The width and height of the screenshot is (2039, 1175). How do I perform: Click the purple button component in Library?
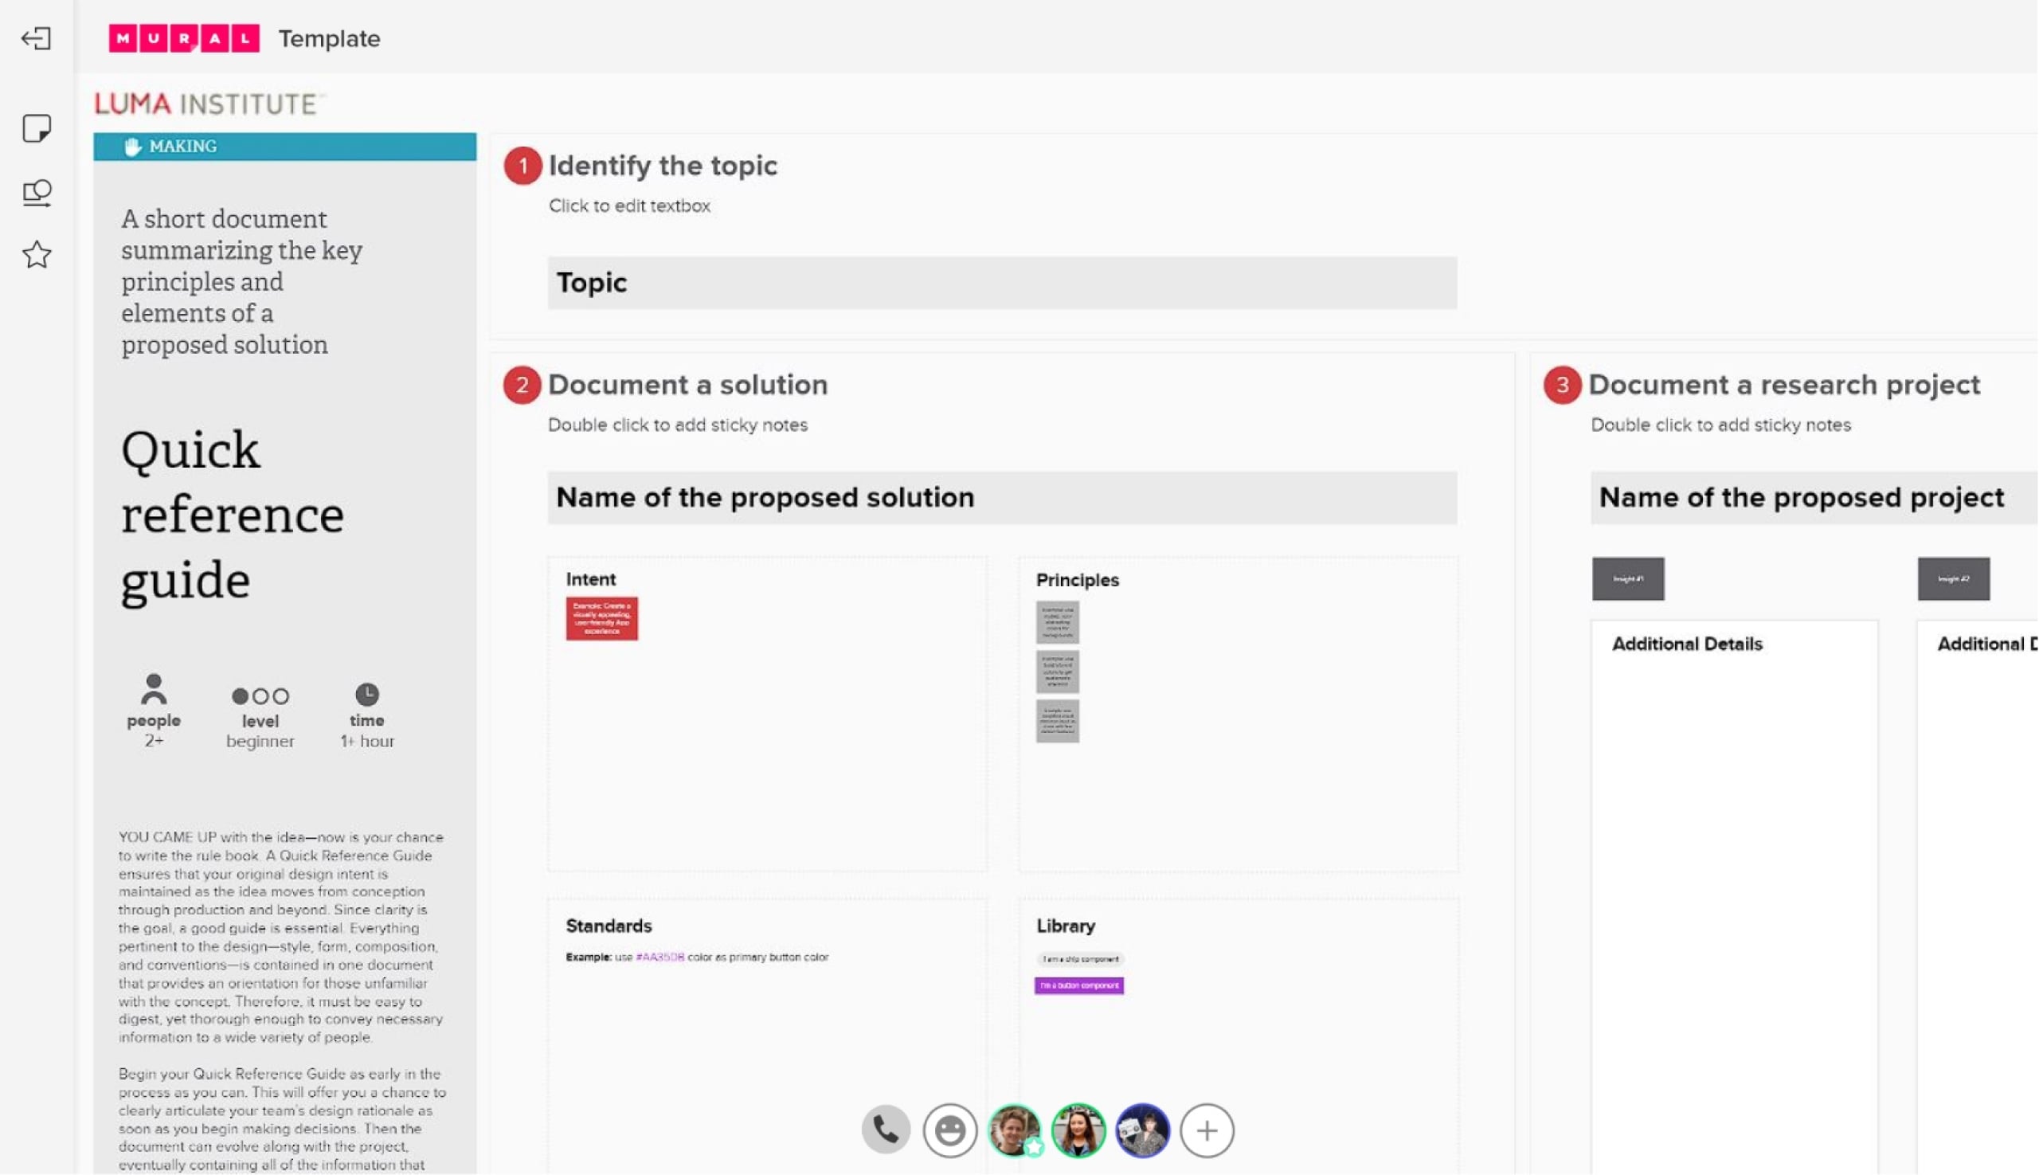pyautogui.click(x=1078, y=985)
